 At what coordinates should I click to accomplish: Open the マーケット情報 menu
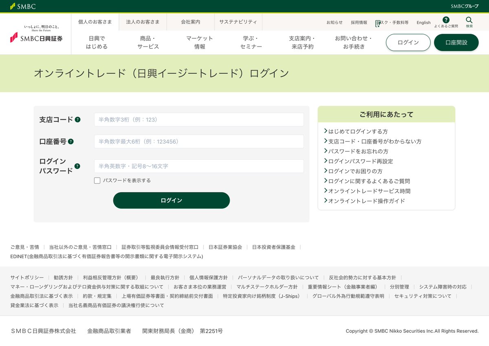coord(200,42)
